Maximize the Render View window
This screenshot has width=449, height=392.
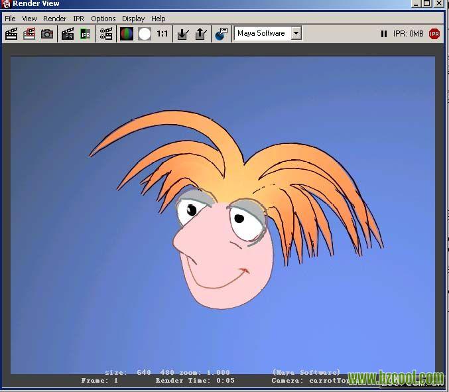pyautogui.click(x=427, y=3)
